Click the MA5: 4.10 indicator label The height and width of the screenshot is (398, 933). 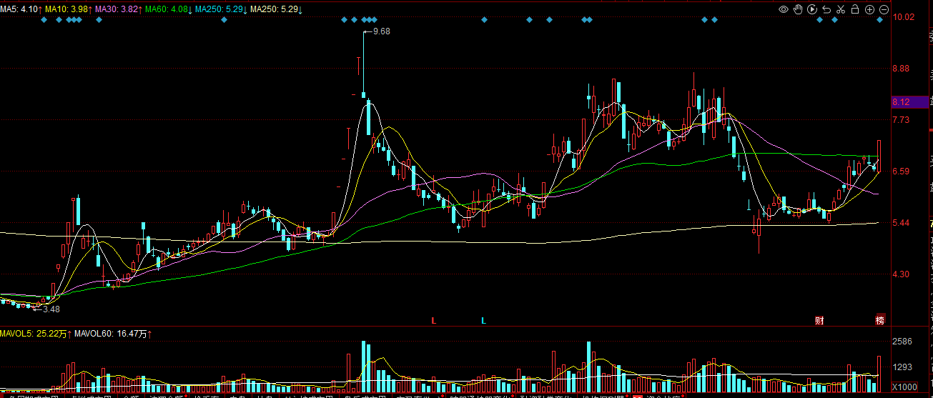(21, 9)
